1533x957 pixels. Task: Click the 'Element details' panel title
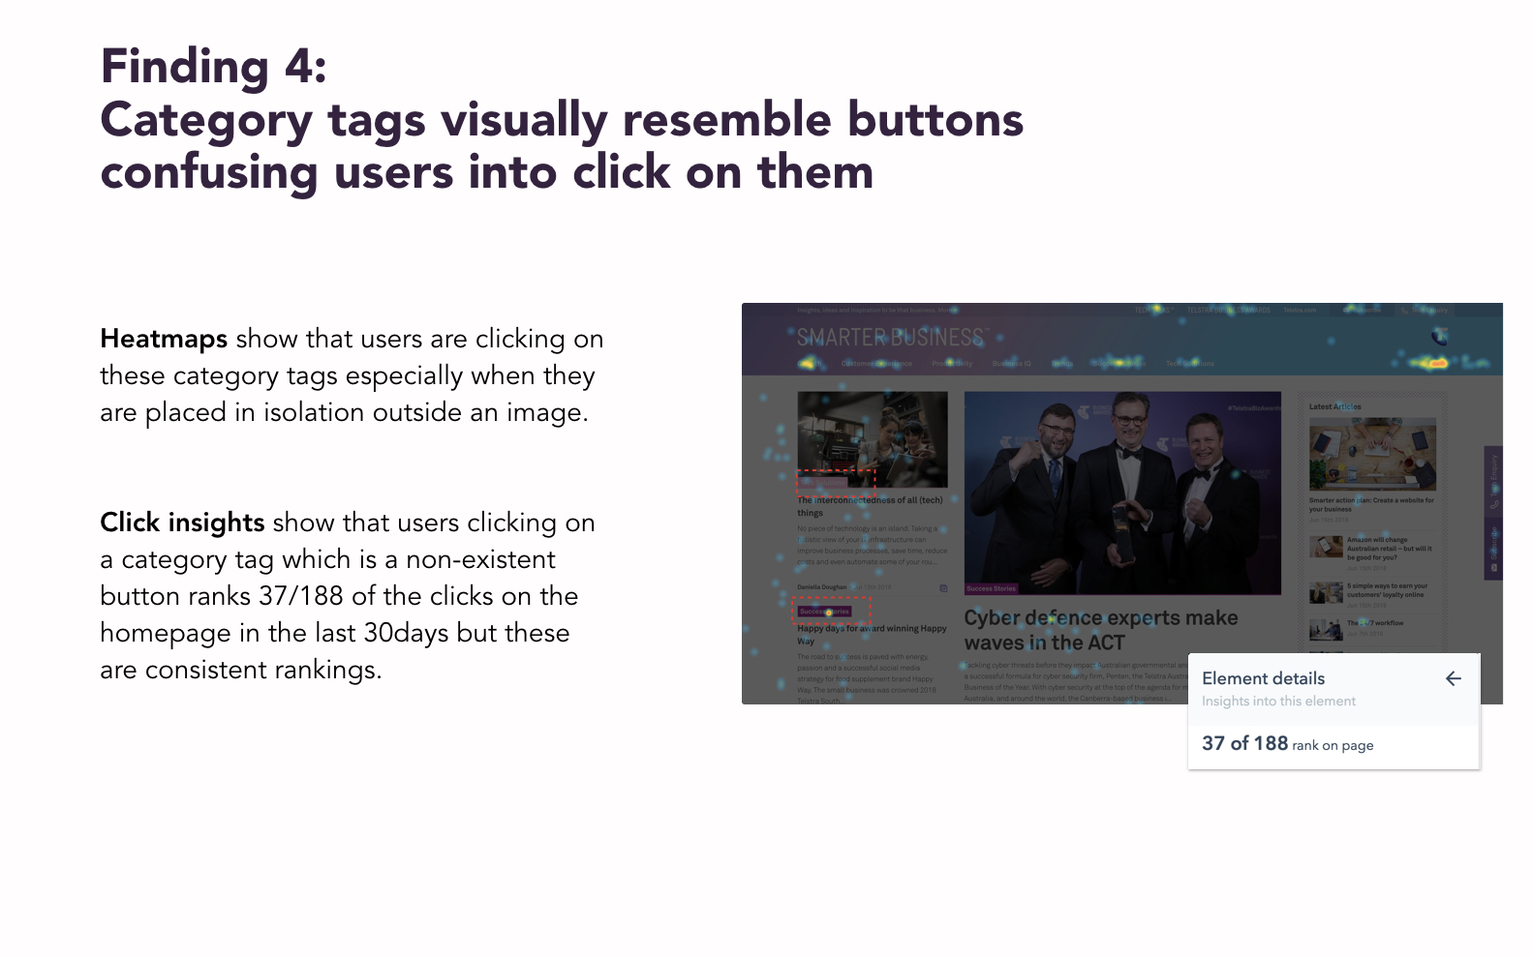click(1263, 678)
